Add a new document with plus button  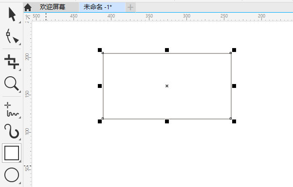tap(130, 7)
